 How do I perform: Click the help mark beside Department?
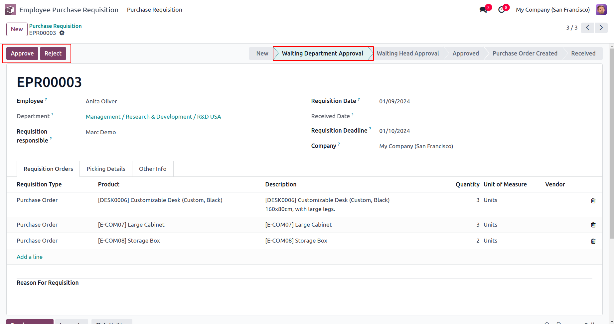coord(52,115)
